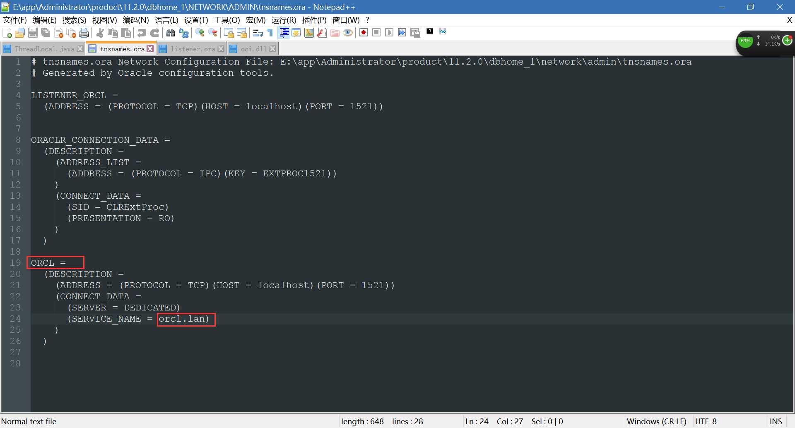Place cursor on orcl.lan) text
This screenshot has width=795, height=428.
[184, 319]
